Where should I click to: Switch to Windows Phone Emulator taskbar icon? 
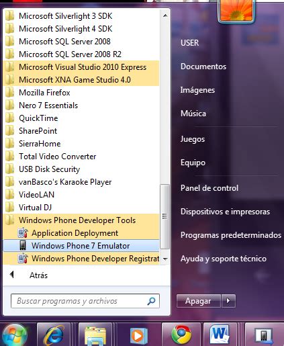(264, 335)
